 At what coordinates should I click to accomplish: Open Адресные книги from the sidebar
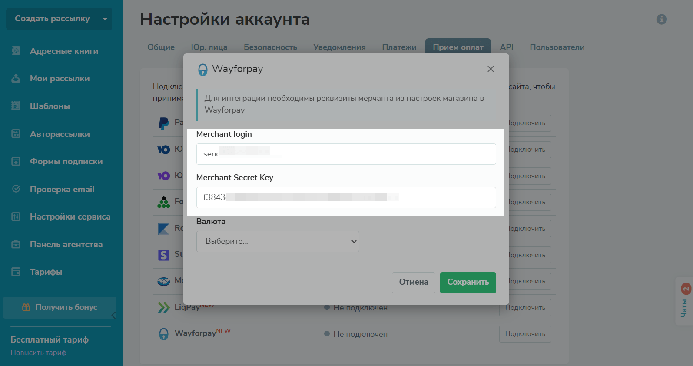[x=63, y=51]
